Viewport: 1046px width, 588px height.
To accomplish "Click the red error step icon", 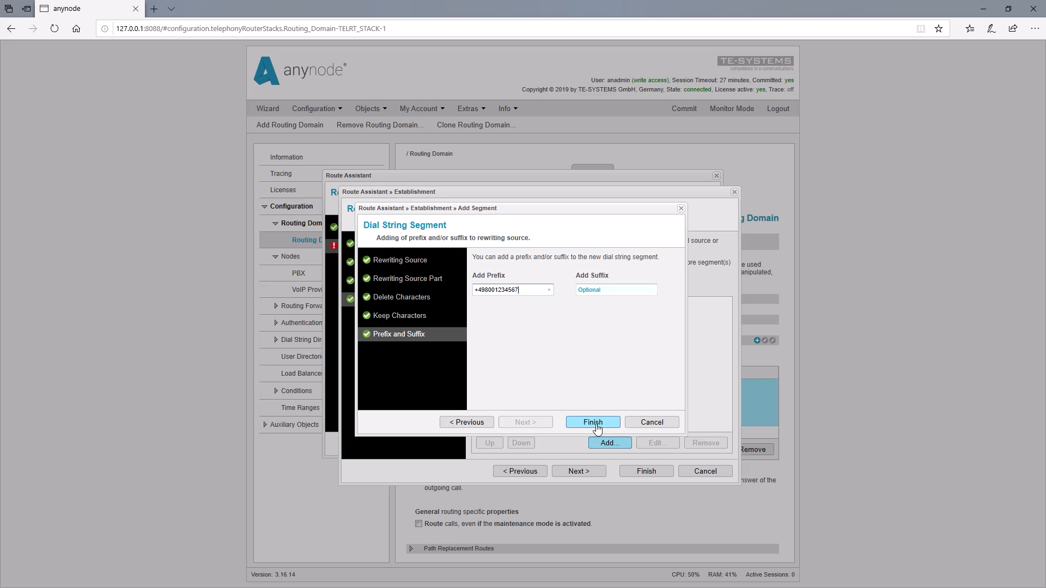I will coord(334,246).
